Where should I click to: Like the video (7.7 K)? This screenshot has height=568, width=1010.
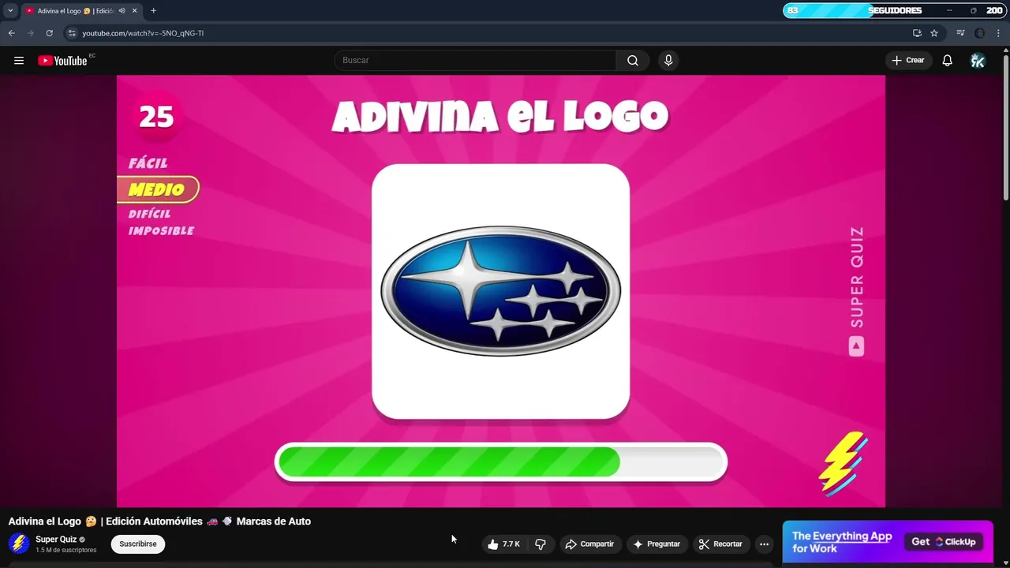(x=503, y=544)
